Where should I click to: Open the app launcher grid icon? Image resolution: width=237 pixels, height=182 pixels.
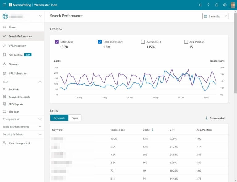(4, 5)
